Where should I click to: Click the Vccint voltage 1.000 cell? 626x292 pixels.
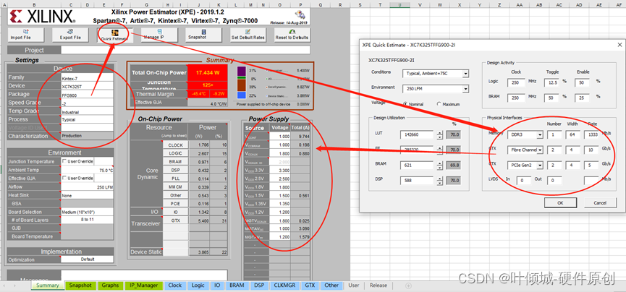279,136
